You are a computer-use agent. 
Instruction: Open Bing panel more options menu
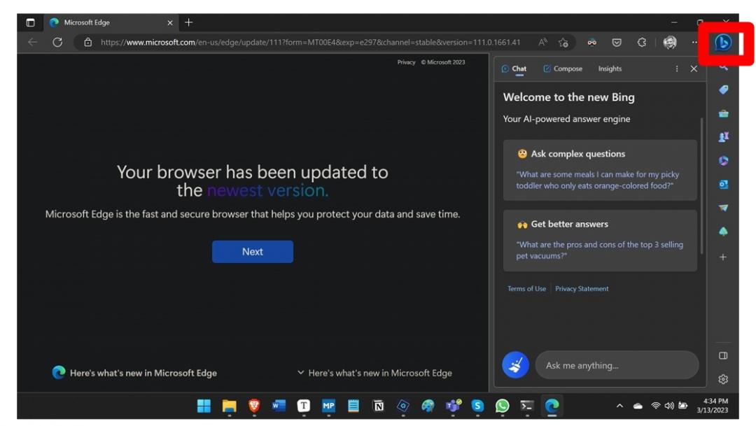tap(677, 69)
